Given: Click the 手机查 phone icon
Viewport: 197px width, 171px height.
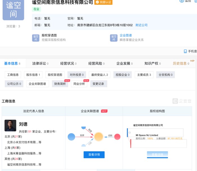Looking at the screenshot, I should 185,51.
